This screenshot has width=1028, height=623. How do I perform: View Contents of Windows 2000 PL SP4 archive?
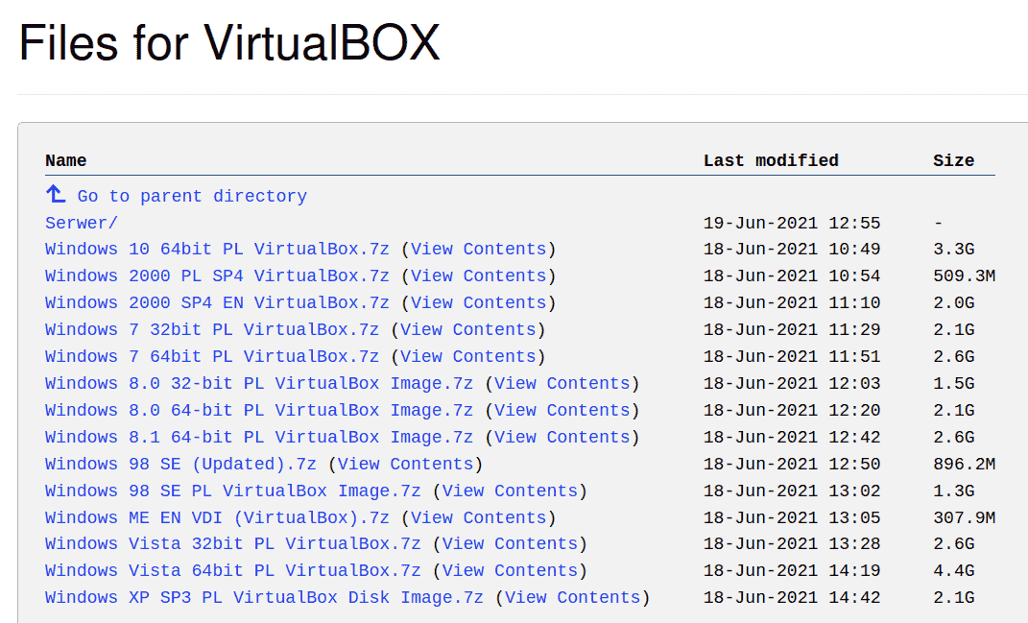(x=479, y=276)
